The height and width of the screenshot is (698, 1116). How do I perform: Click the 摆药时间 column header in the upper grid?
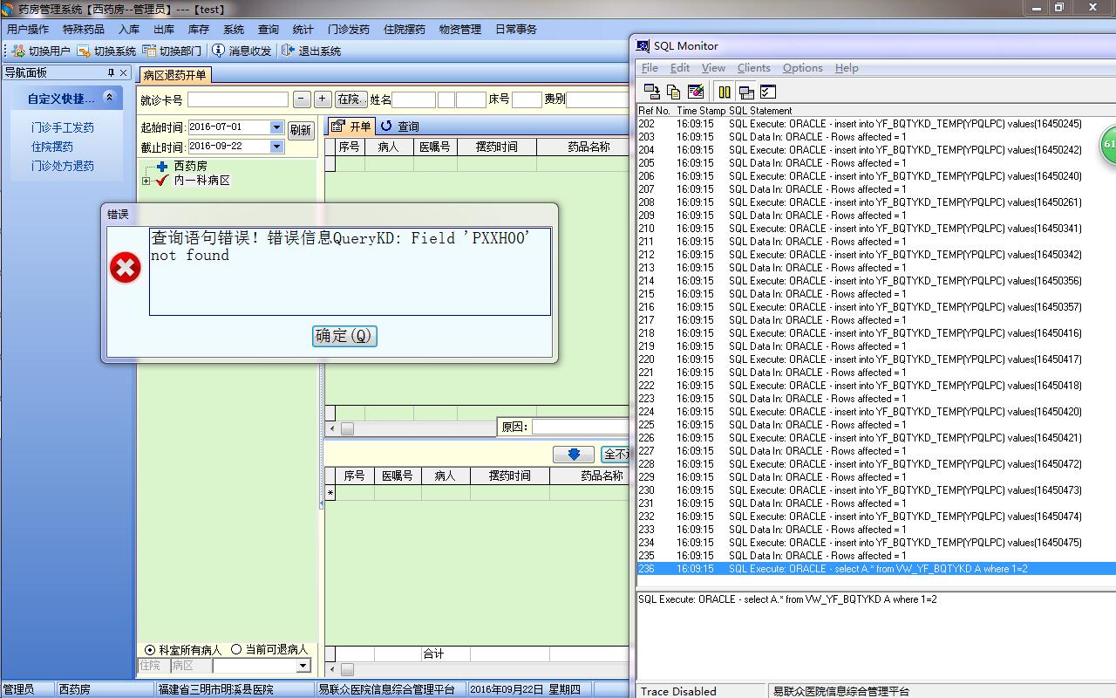click(496, 147)
